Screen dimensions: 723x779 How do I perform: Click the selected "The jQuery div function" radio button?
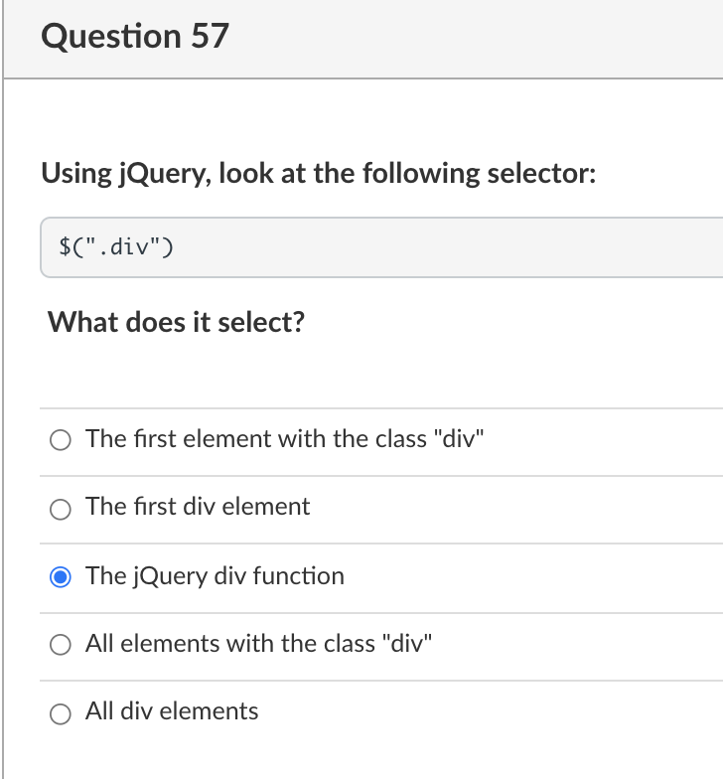coord(61,576)
